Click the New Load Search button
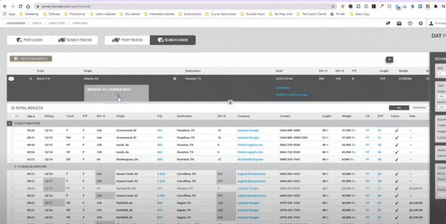The width and height of the screenshot is (446, 224). 31,58
